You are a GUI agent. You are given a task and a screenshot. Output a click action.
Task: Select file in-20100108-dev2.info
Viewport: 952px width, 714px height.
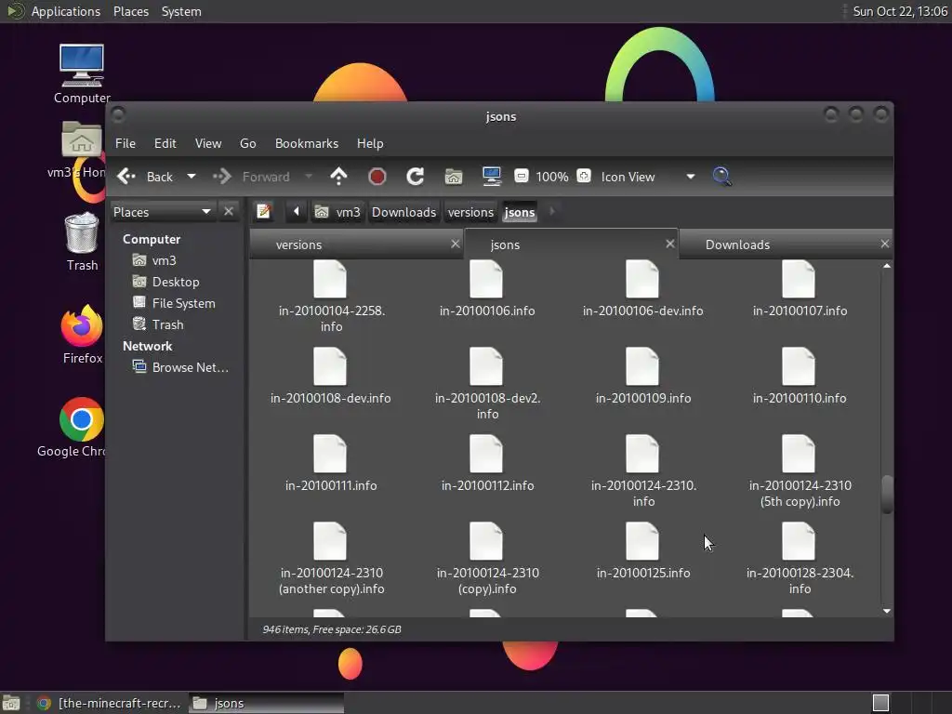487,384
